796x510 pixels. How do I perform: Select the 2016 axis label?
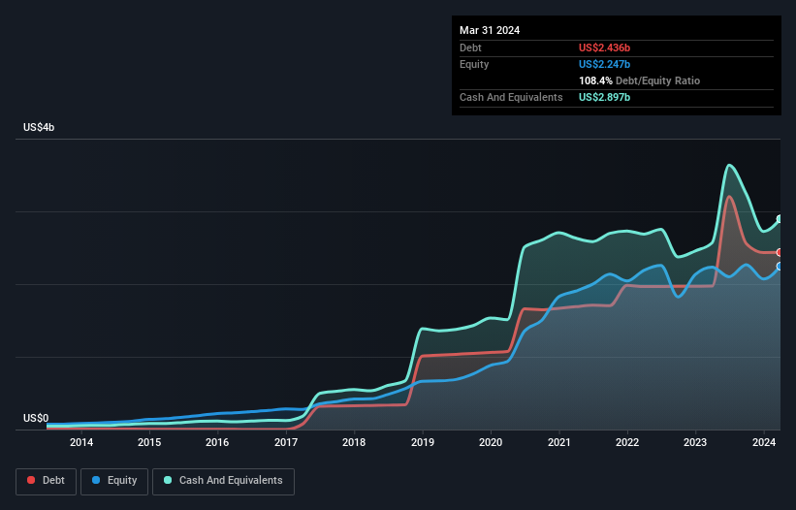tap(217, 442)
